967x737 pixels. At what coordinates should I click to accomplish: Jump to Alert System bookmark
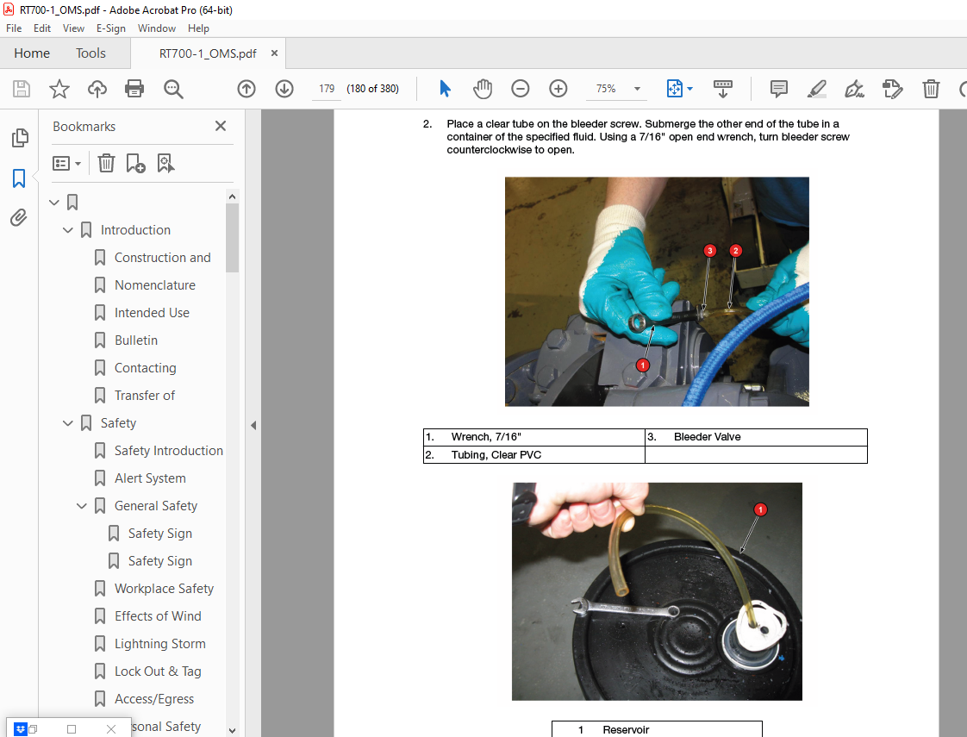coord(150,478)
